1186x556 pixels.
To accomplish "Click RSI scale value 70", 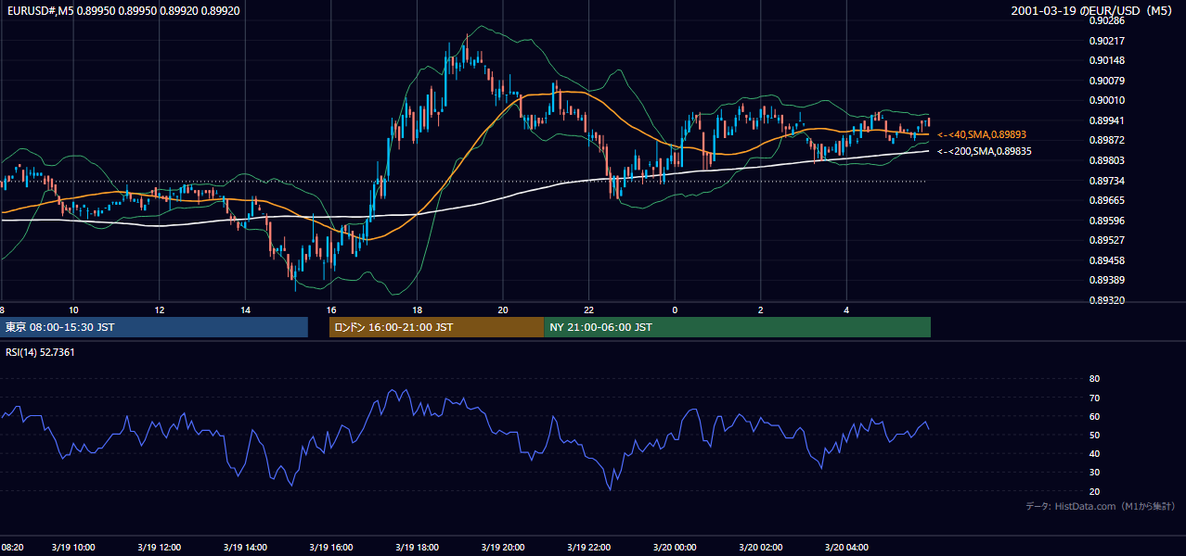I will click(x=1094, y=398).
